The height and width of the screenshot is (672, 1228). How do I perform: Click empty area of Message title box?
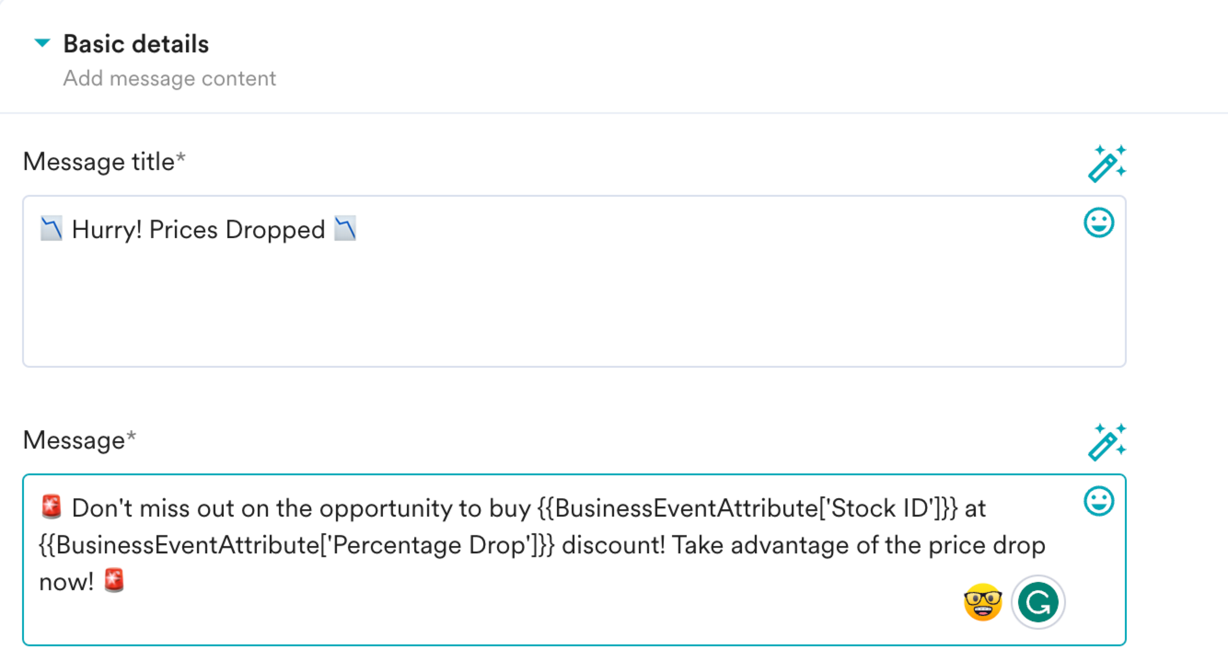574,305
